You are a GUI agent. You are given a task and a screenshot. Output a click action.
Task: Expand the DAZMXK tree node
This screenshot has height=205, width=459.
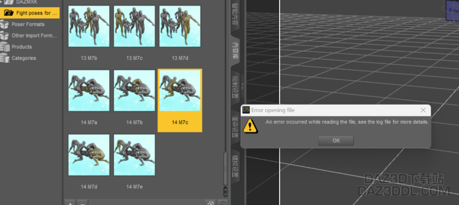[1, 2]
